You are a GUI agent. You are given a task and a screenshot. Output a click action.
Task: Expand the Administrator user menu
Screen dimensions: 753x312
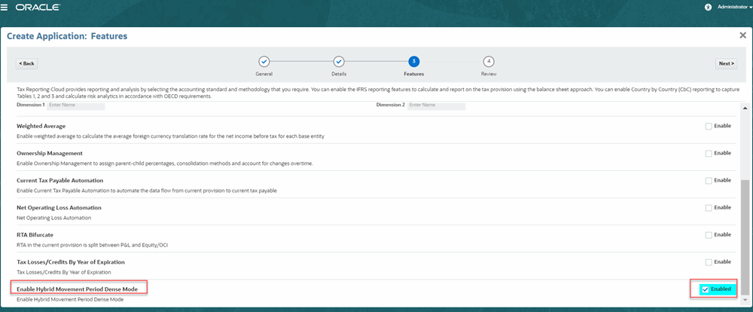pyautogui.click(x=733, y=8)
